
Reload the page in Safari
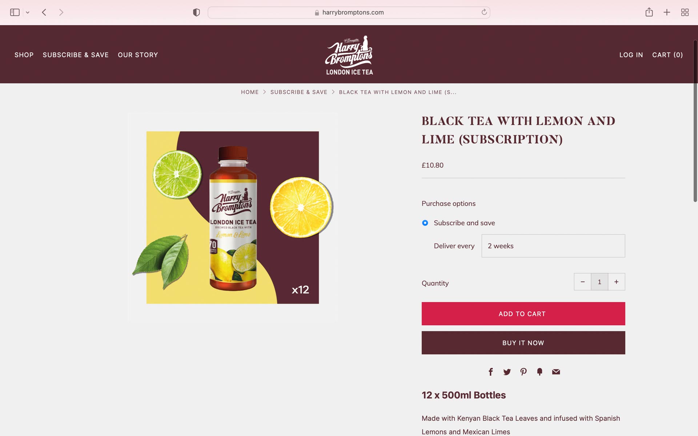(484, 12)
